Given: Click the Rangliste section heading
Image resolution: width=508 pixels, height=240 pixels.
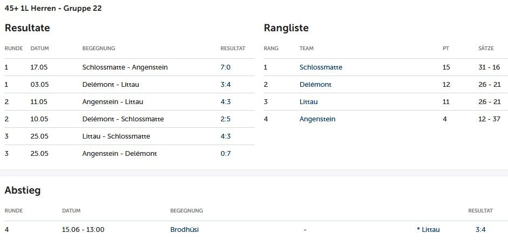Looking at the screenshot, I should point(286,28).
